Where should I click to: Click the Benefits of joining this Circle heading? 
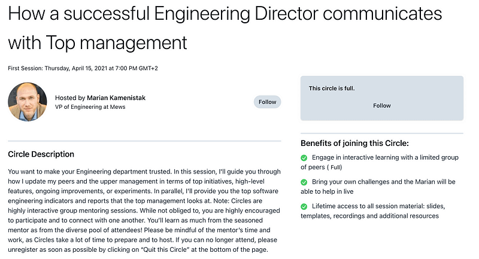354,143
